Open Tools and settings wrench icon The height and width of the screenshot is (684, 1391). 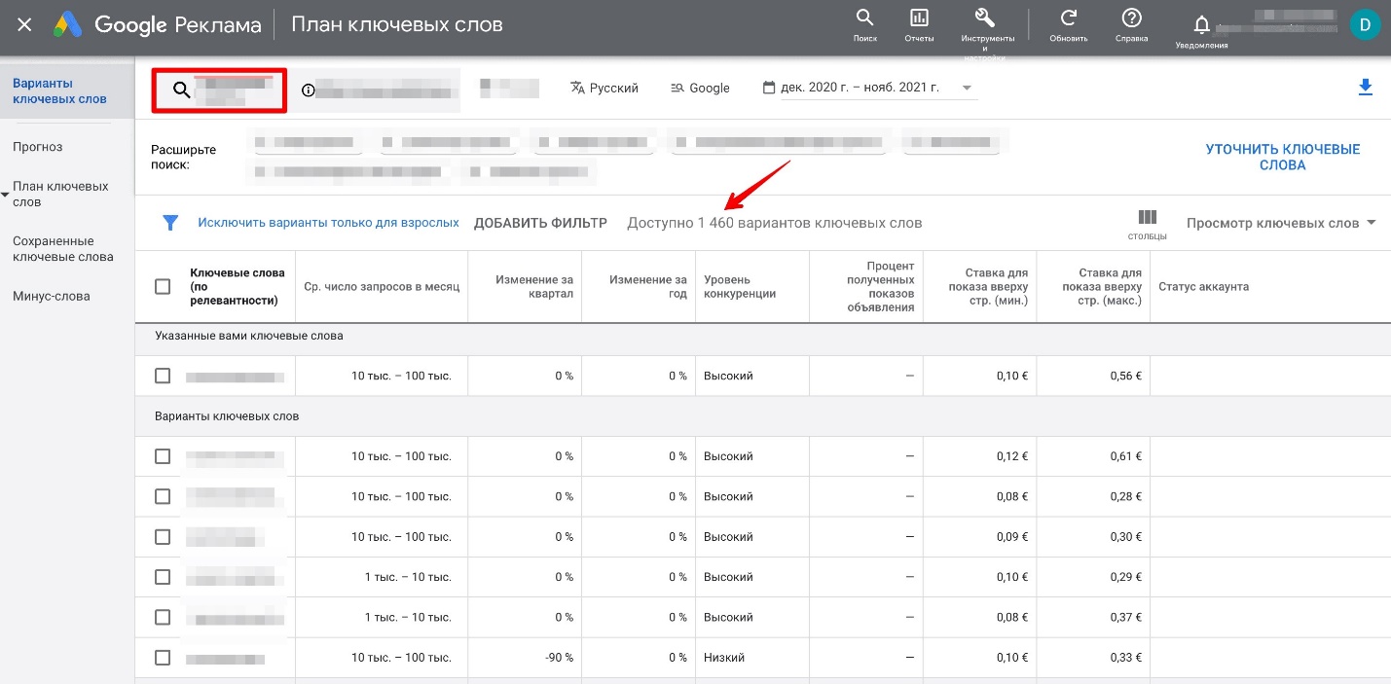coord(984,18)
